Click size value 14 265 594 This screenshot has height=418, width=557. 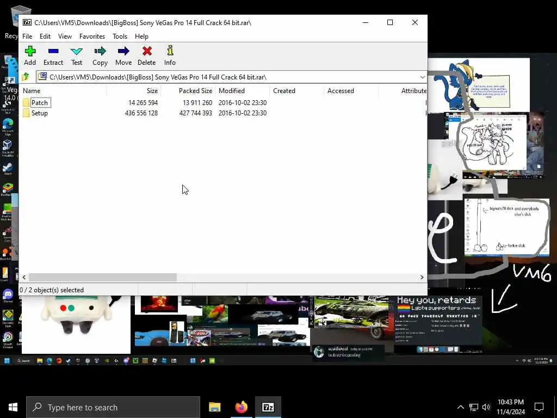(x=143, y=103)
